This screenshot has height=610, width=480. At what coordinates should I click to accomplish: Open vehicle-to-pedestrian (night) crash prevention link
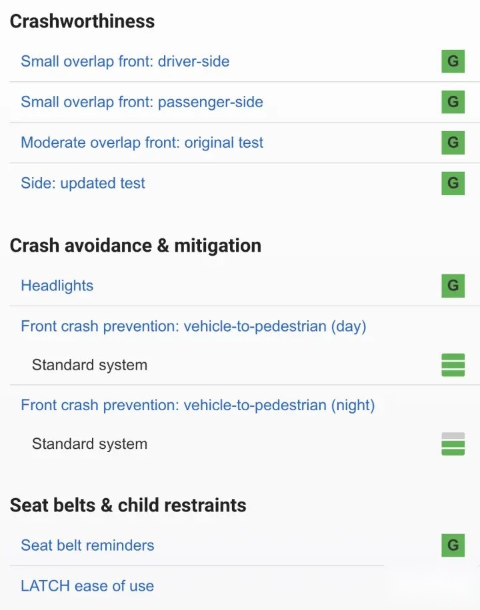point(197,405)
